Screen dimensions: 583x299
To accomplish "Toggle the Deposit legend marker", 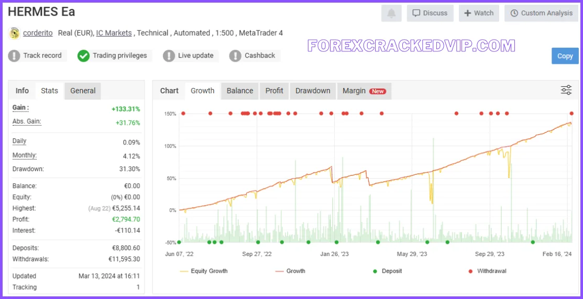I will click(388, 271).
